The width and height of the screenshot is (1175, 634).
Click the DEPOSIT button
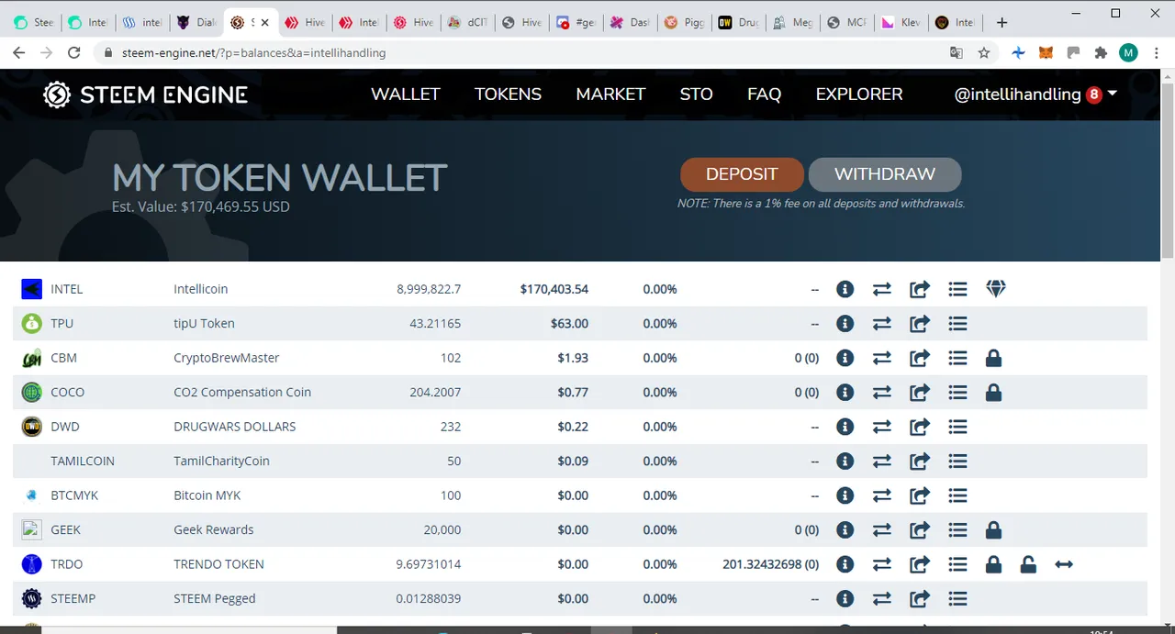742,174
